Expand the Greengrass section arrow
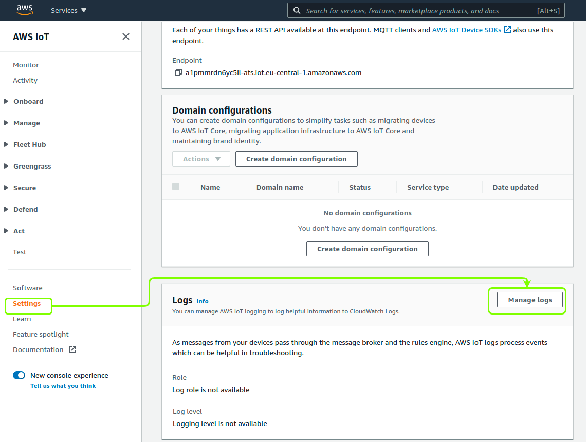The width and height of the screenshot is (587, 443). 6,166
